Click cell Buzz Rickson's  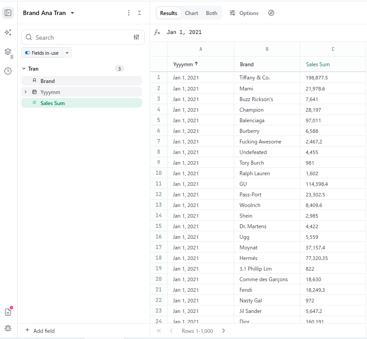click(x=267, y=99)
